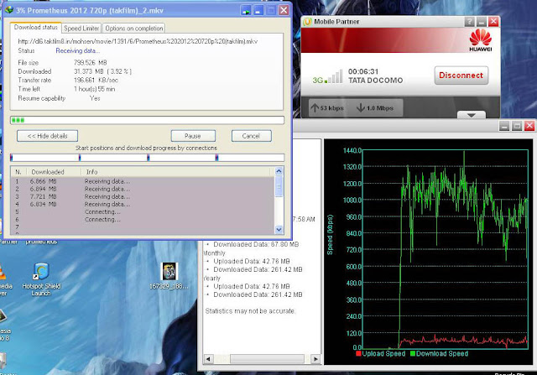The width and height of the screenshot is (537, 375).
Task: Minimize the download progress dialog
Action: (258, 10)
